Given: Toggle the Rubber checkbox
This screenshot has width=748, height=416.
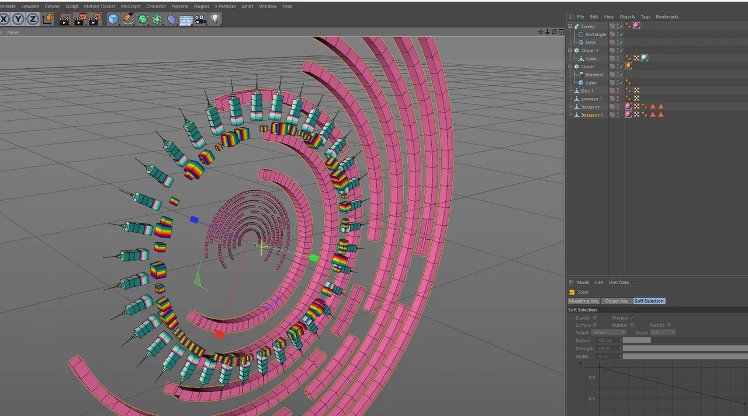Looking at the screenshot, I should (x=632, y=325).
